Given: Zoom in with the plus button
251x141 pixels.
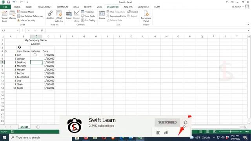Looking at the screenshot, I should pos(241,132).
